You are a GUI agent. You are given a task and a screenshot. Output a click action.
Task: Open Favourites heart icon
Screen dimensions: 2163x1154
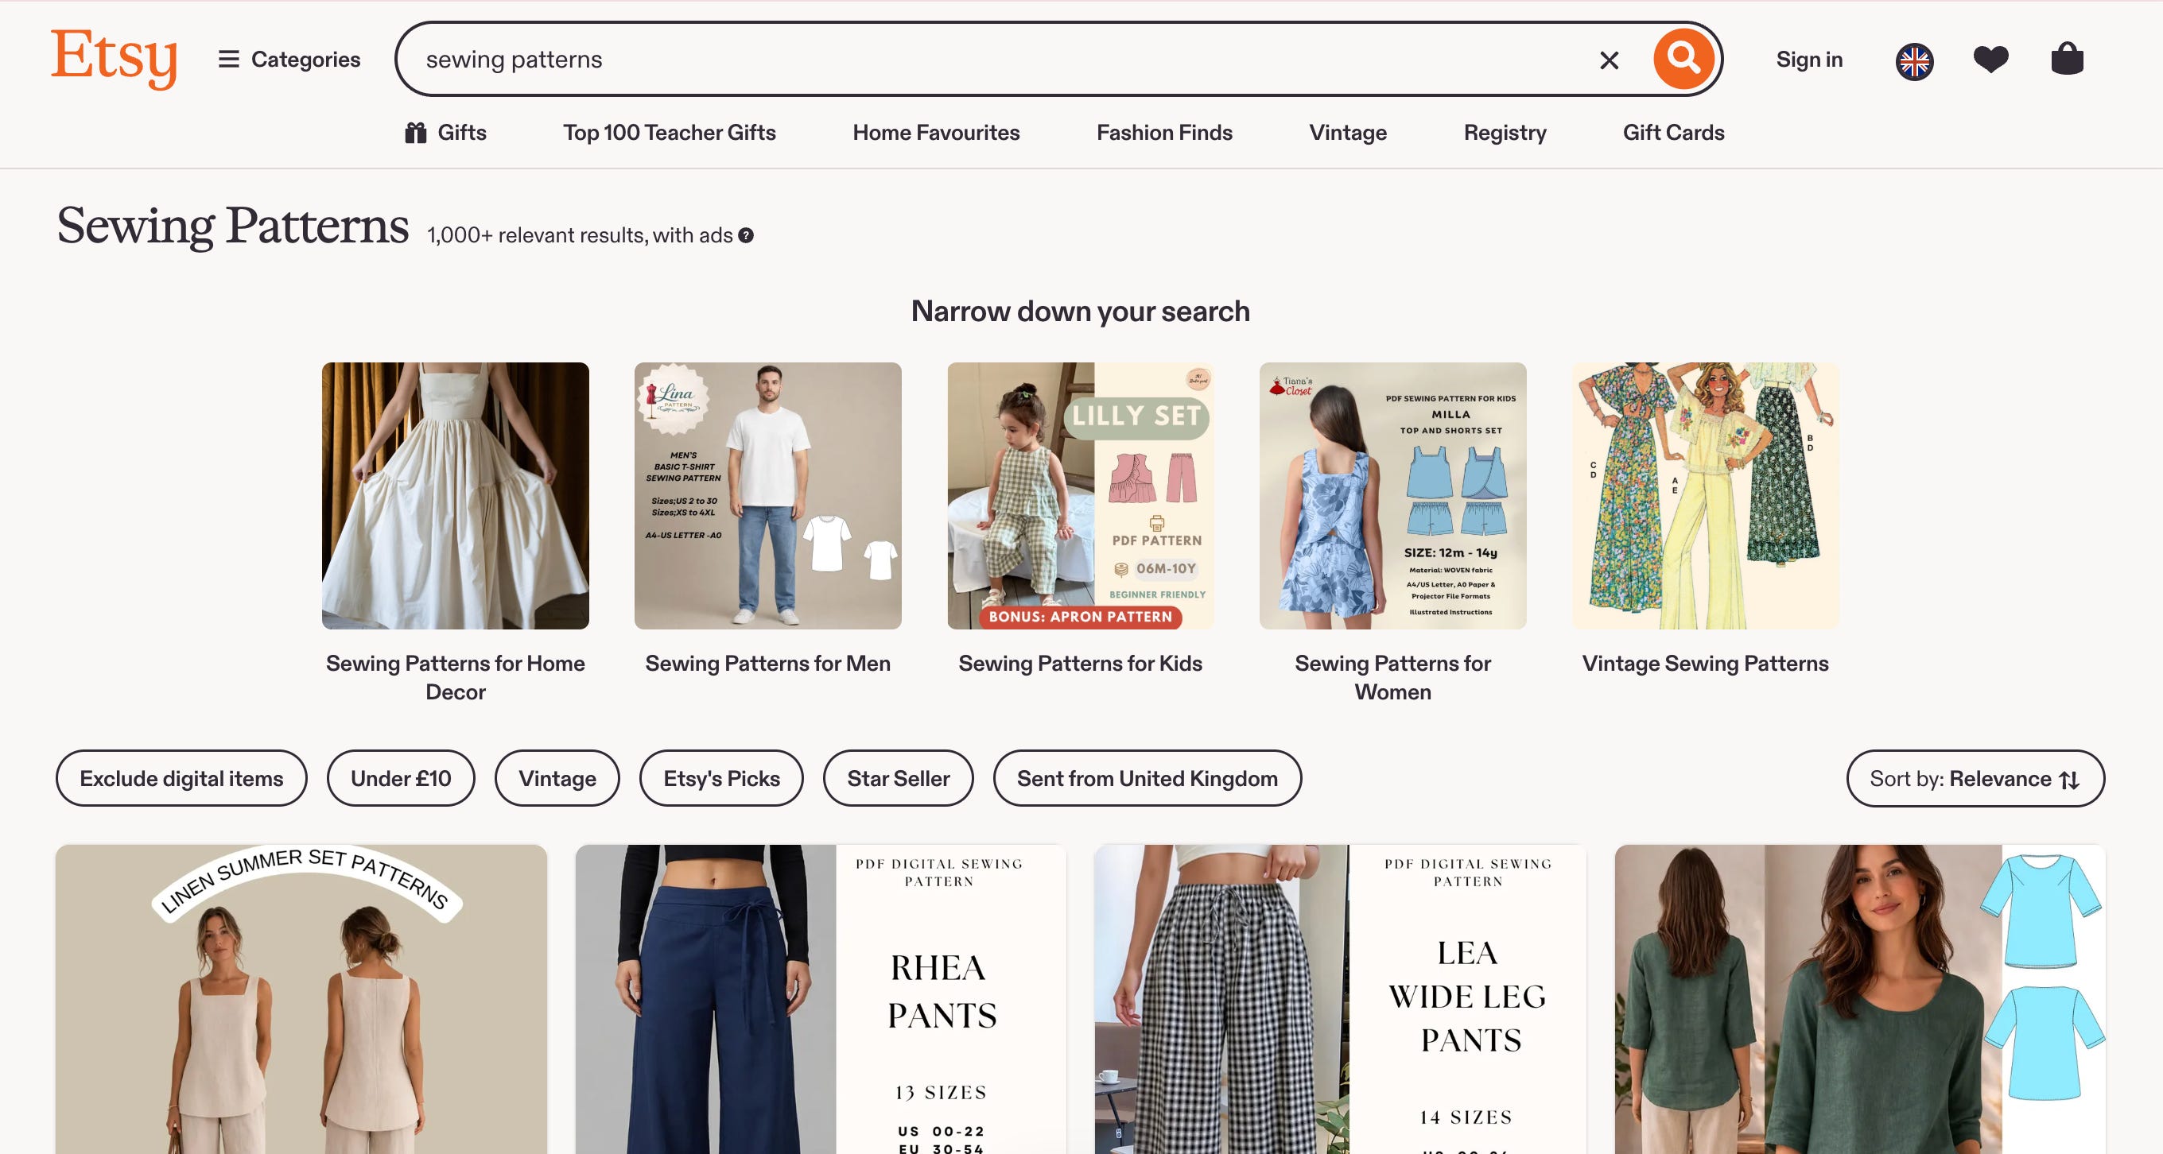point(1991,60)
